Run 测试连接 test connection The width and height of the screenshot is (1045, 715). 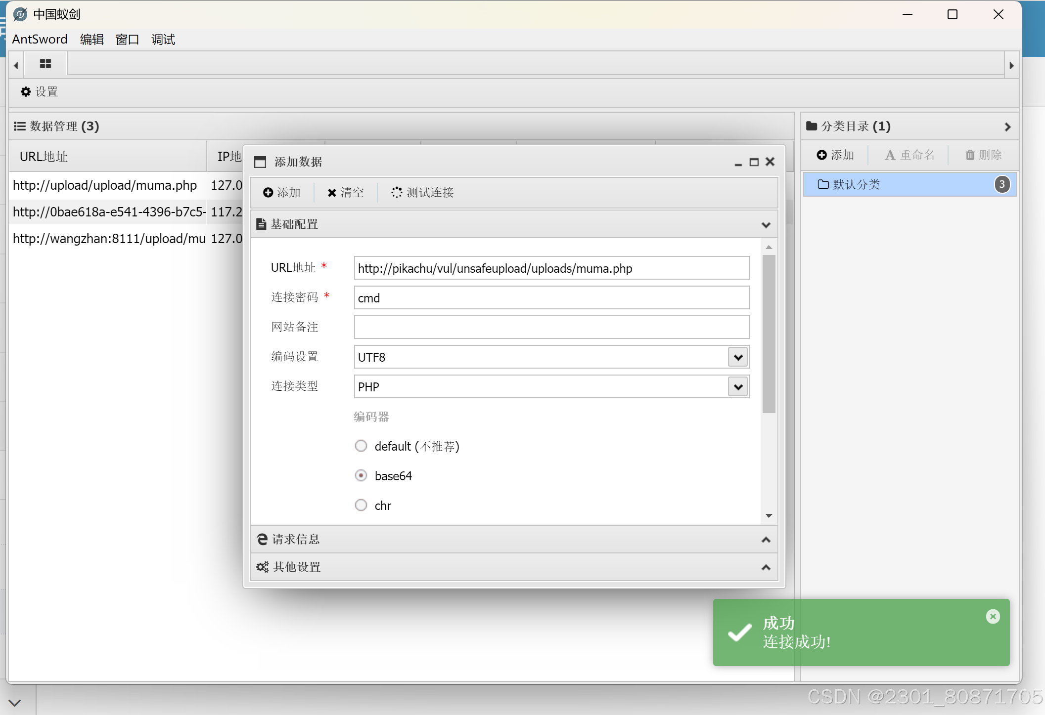422,192
